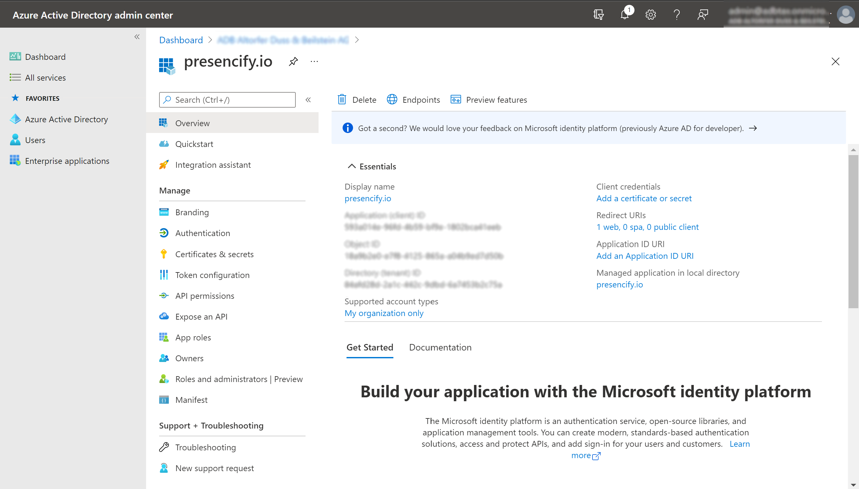
Task: Click the Delete toolbar button
Action: tap(357, 100)
